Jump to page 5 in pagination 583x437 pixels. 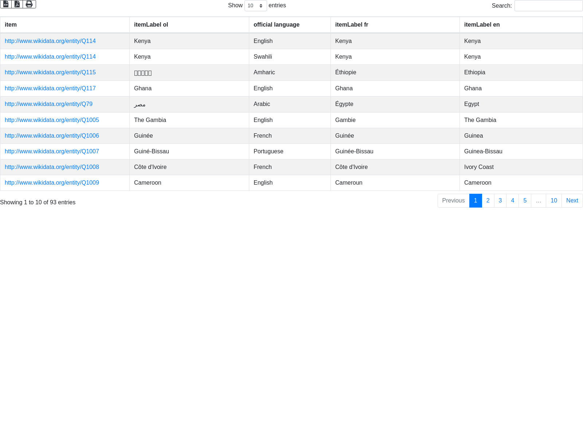point(525,201)
